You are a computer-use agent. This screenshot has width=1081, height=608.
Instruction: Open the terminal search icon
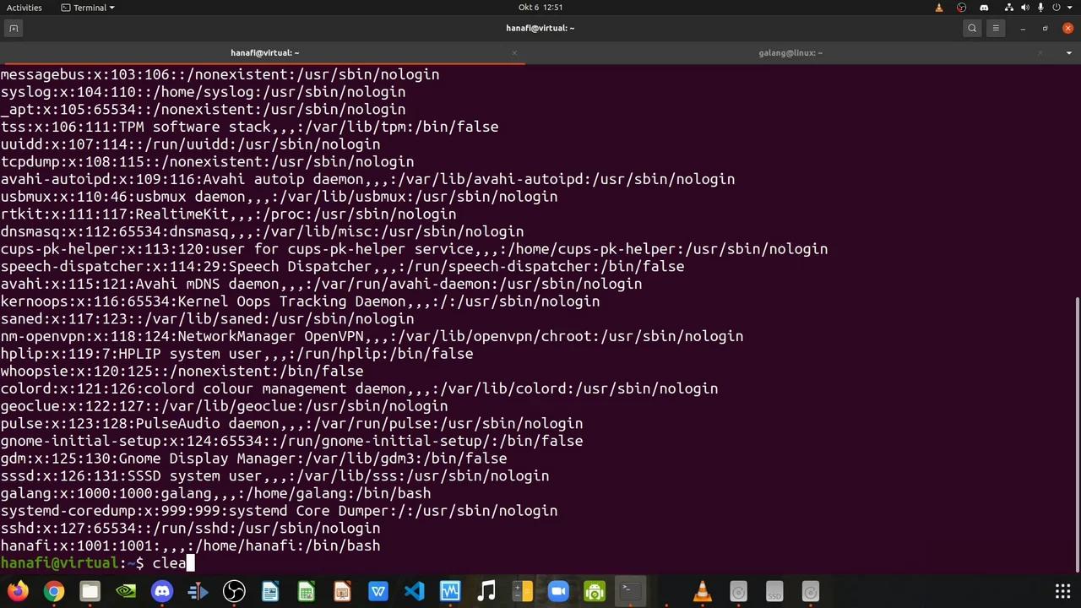point(972,28)
